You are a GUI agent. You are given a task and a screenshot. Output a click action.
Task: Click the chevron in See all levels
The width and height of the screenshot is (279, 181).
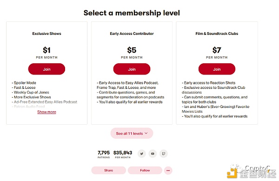(146, 133)
